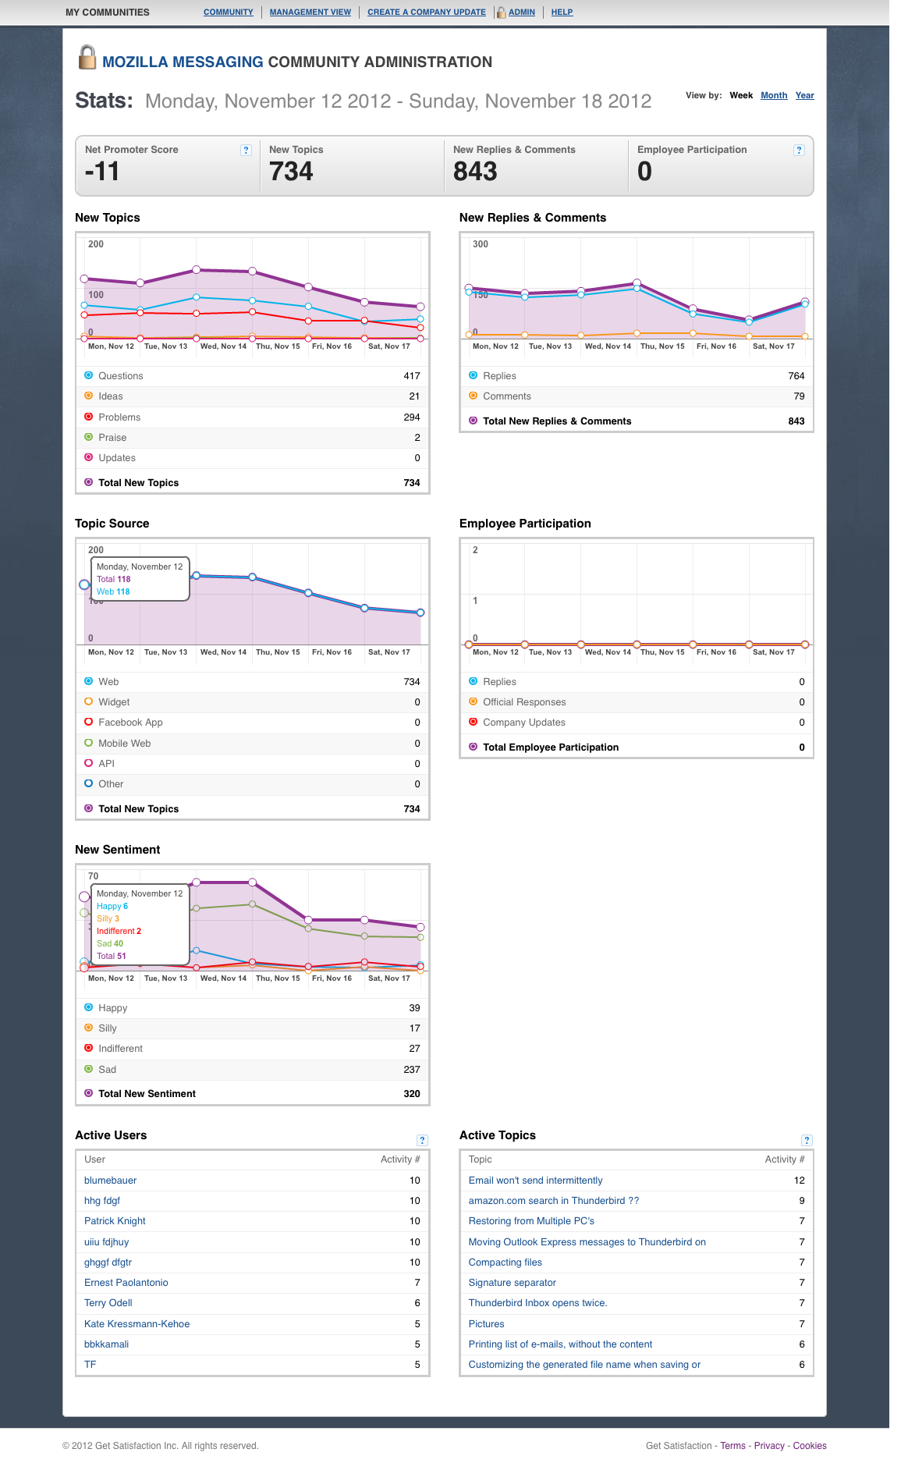Click the lock icon next to ADMIN link

(502, 12)
